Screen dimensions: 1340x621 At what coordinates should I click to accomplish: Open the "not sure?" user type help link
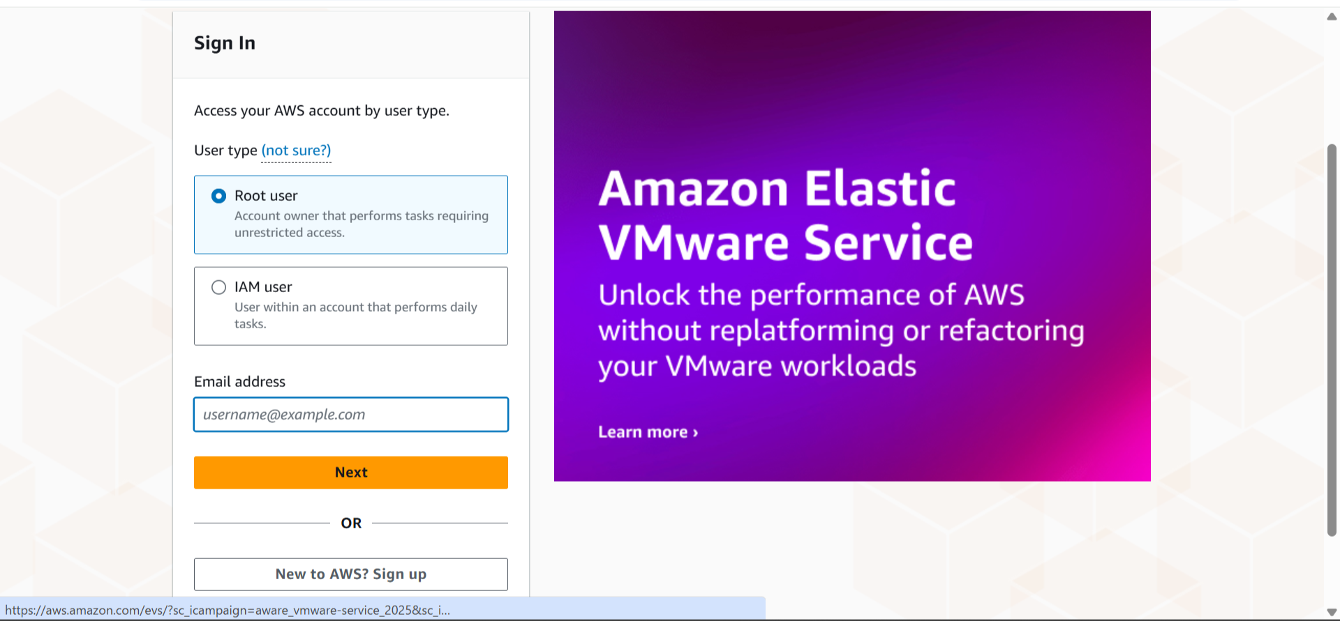[x=296, y=151]
